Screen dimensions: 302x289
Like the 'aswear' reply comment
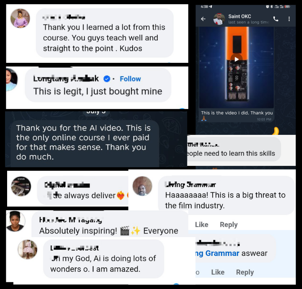[218, 272]
